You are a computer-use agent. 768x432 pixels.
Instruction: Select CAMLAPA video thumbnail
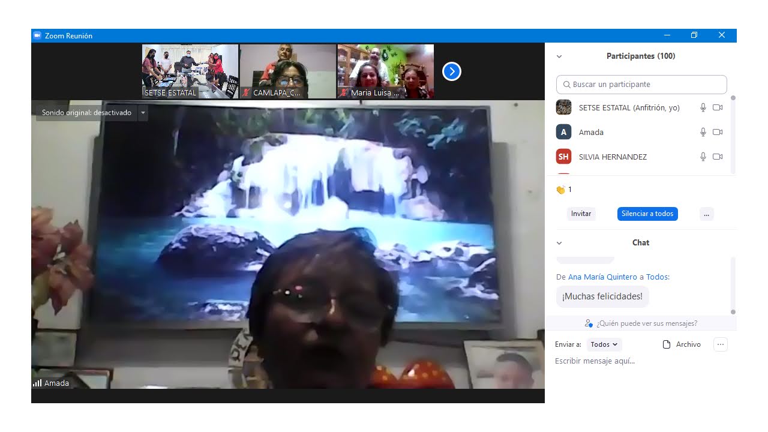pos(287,71)
